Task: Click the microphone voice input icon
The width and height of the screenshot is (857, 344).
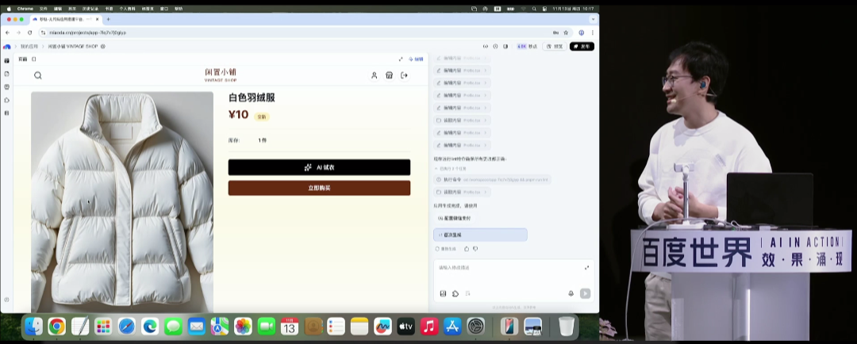Action: point(571,293)
